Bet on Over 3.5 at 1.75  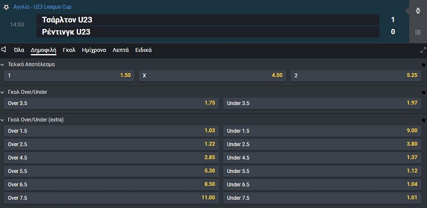(111, 103)
